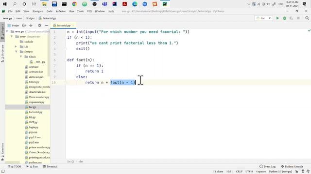Viewport: 311px width, 174px height.
Task: Click Run with Coverage icon in toolbar
Action: 291,18
